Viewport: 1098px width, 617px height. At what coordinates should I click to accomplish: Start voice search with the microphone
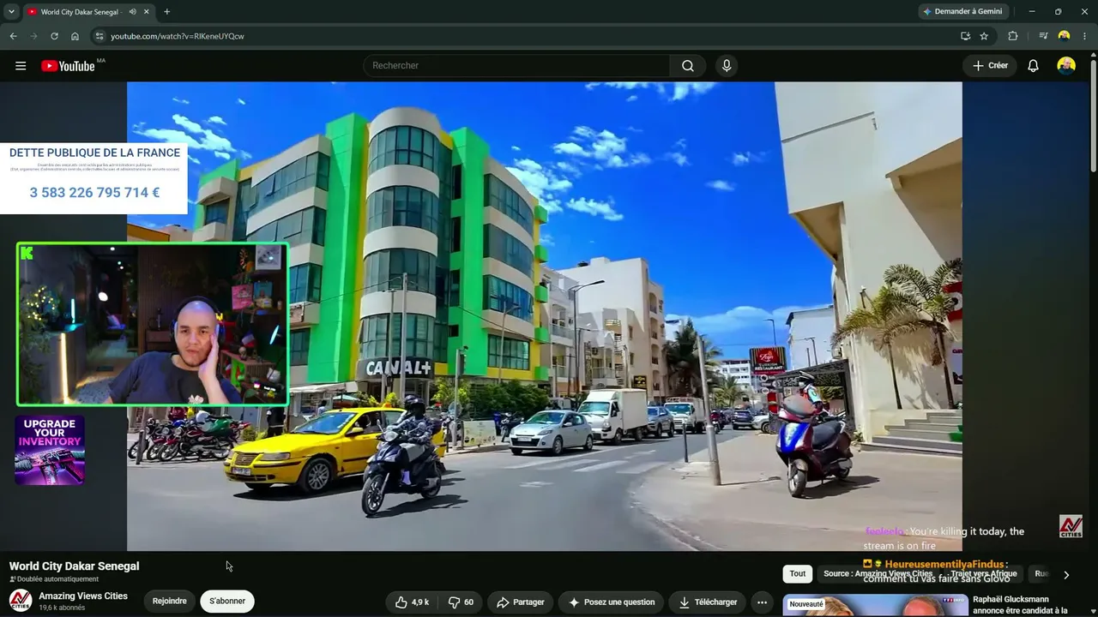pos(727,66)
